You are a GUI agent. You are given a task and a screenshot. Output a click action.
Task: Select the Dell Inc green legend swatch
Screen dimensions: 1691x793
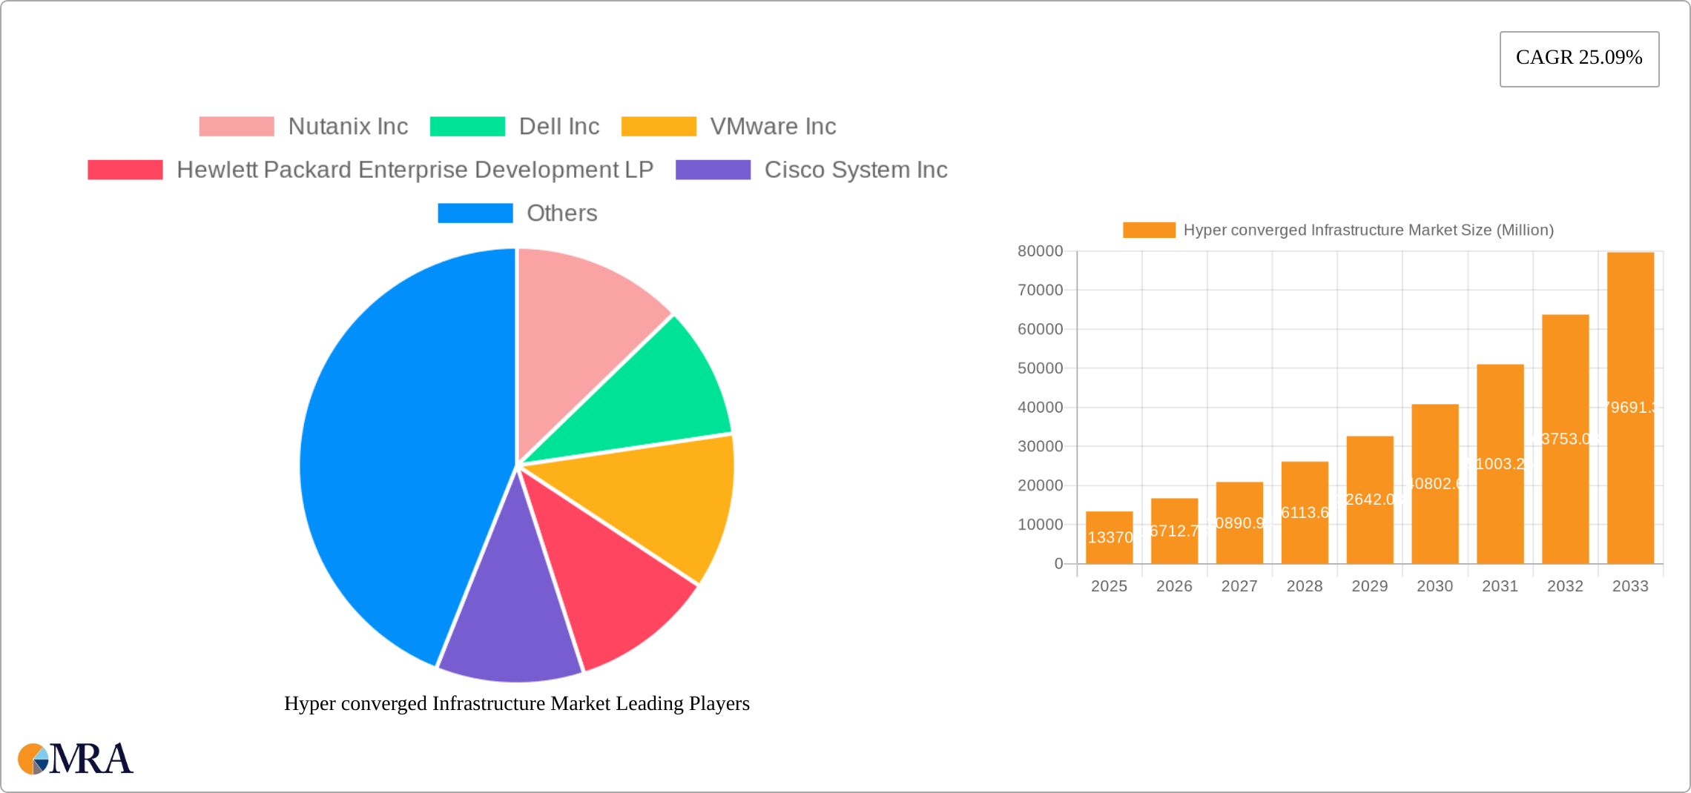coord(467,126)
